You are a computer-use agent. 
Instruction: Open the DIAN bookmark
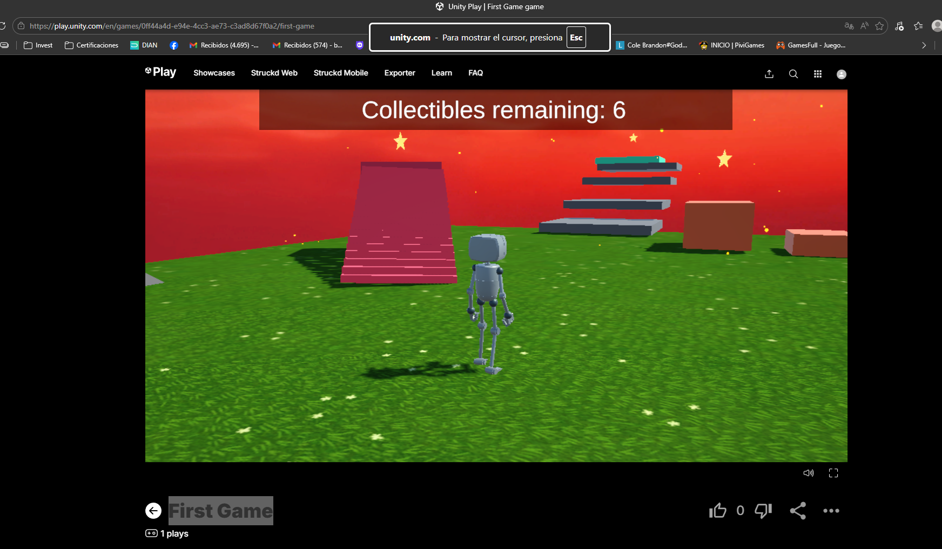click(x=144, y=45)
